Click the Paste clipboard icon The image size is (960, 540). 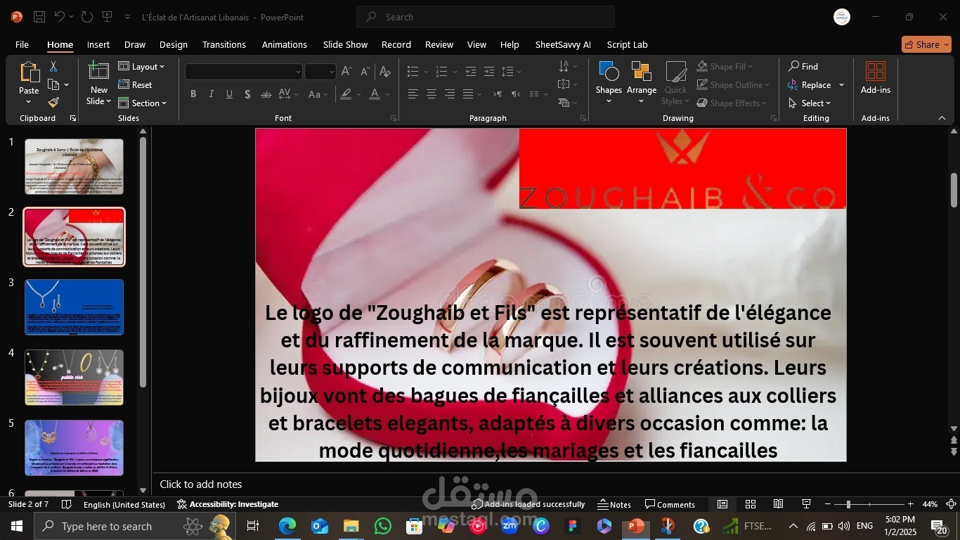point(29,72)
